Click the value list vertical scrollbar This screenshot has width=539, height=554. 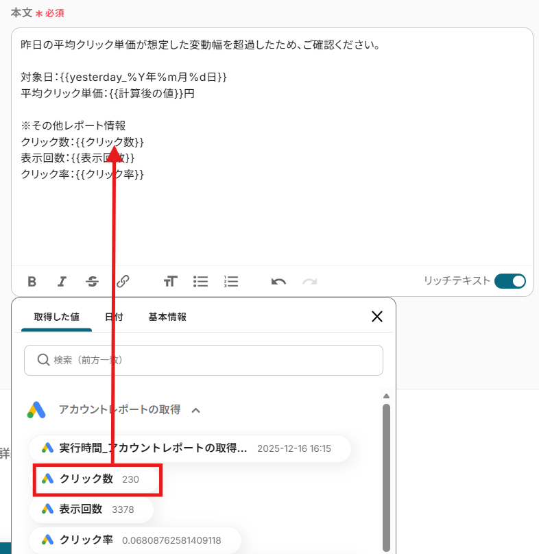click(x=386, y=477)
